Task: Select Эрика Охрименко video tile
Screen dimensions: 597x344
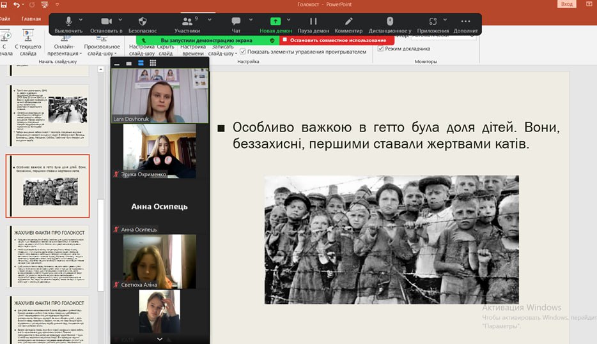Action: [x=160, y=151]
